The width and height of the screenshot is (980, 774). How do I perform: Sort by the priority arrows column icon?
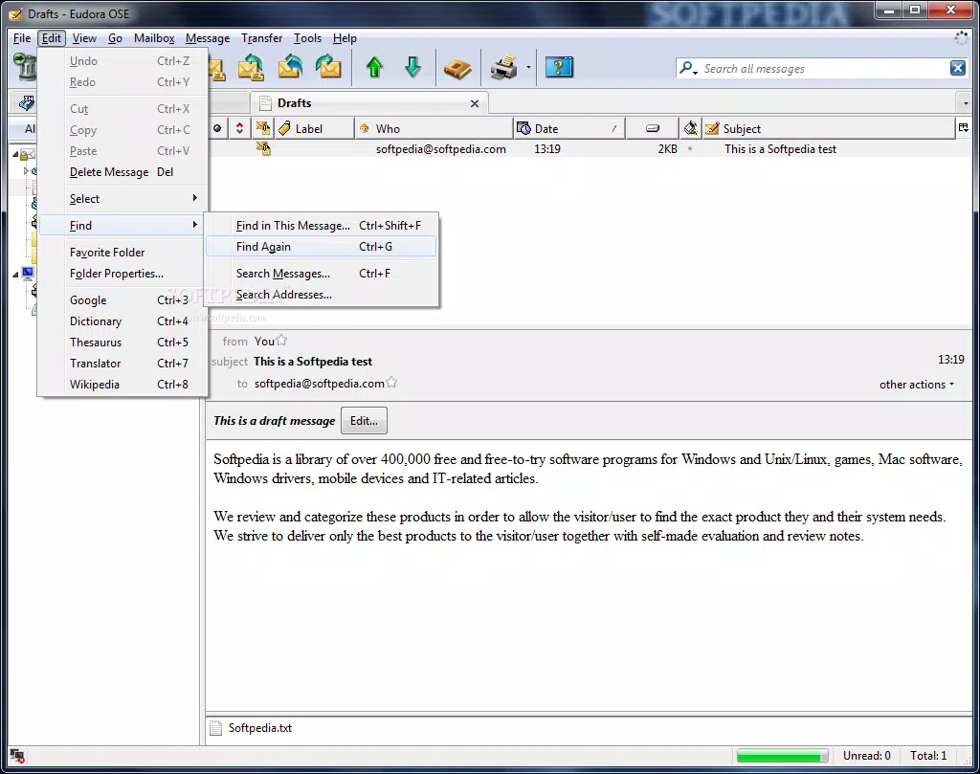(x=239, y=129)
